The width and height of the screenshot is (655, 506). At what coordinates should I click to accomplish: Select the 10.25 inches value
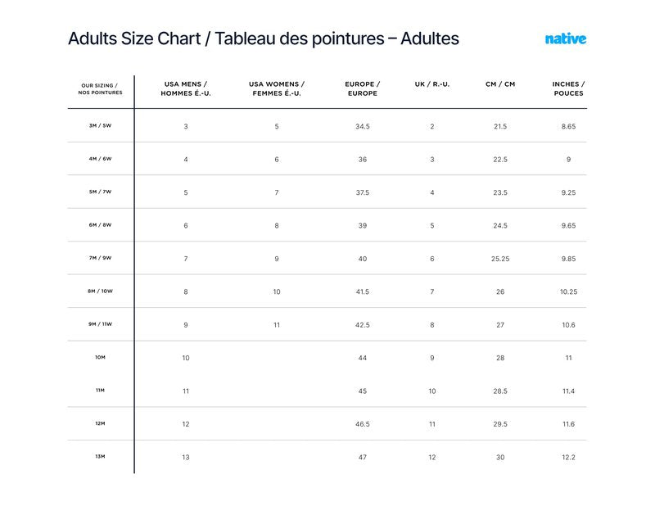pyautogui.click(x=568, y=291)
